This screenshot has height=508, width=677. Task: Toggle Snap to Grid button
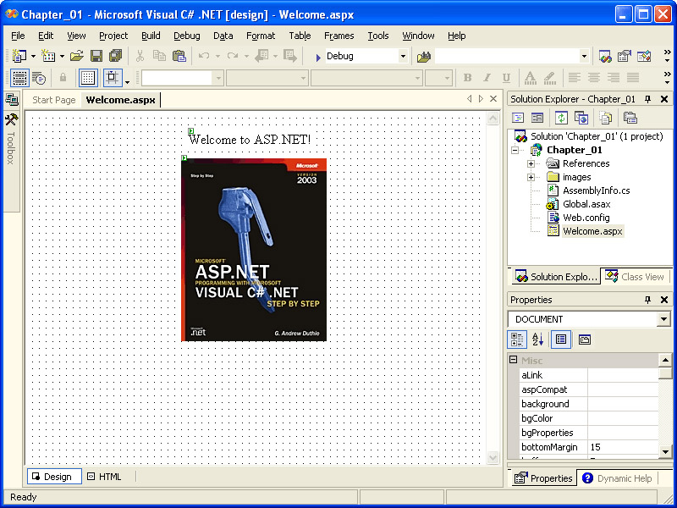click(x=112, y=78)
